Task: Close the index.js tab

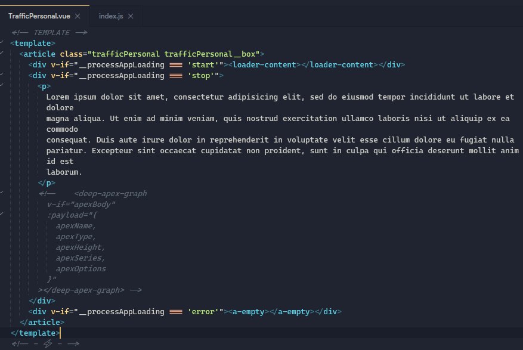Action: [x=131, y=16]
